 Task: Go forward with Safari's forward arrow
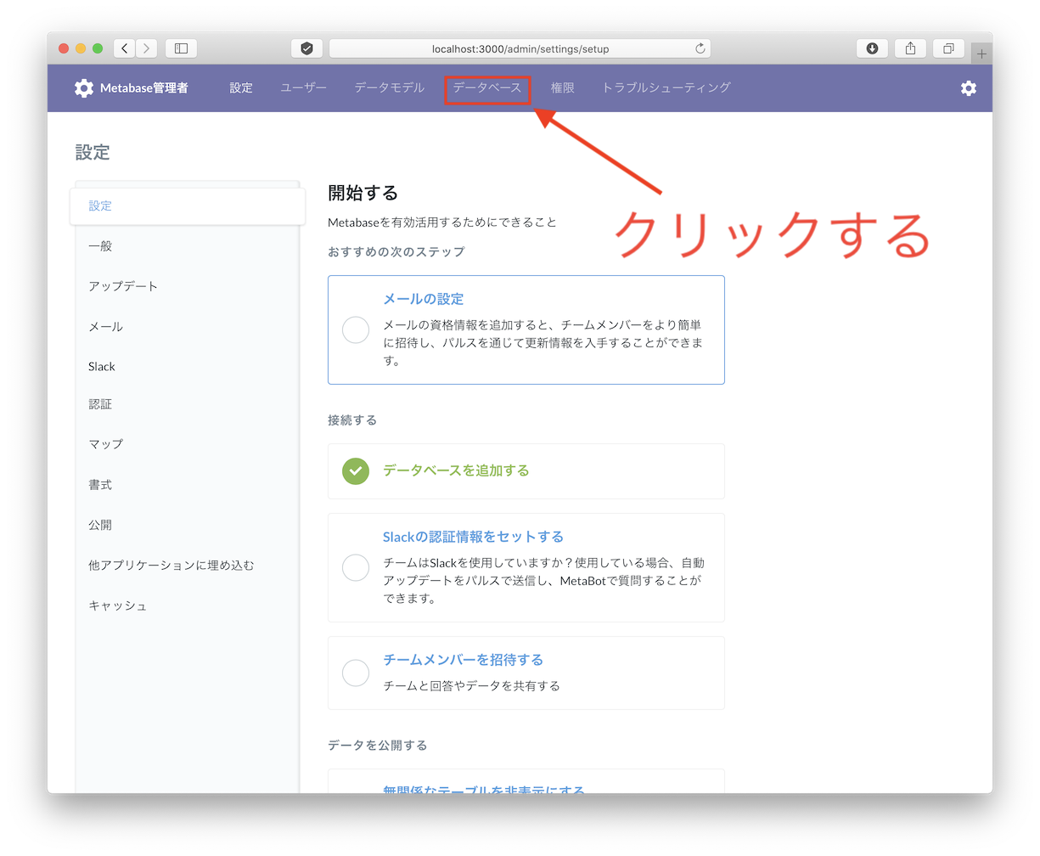146,48
